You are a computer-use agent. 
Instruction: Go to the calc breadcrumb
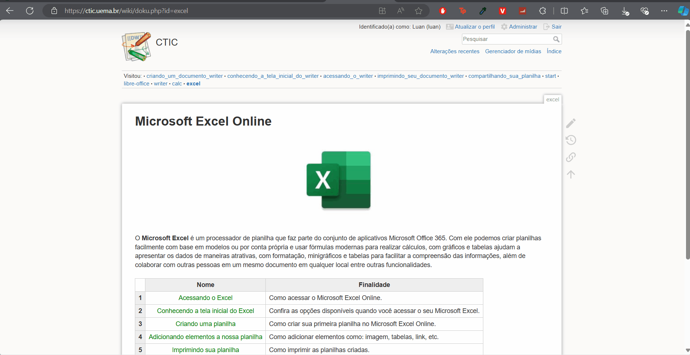click(177, 84)
